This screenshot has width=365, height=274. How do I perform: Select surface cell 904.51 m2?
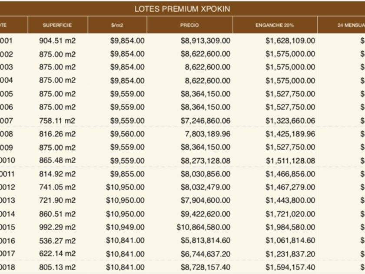point(57,41)
